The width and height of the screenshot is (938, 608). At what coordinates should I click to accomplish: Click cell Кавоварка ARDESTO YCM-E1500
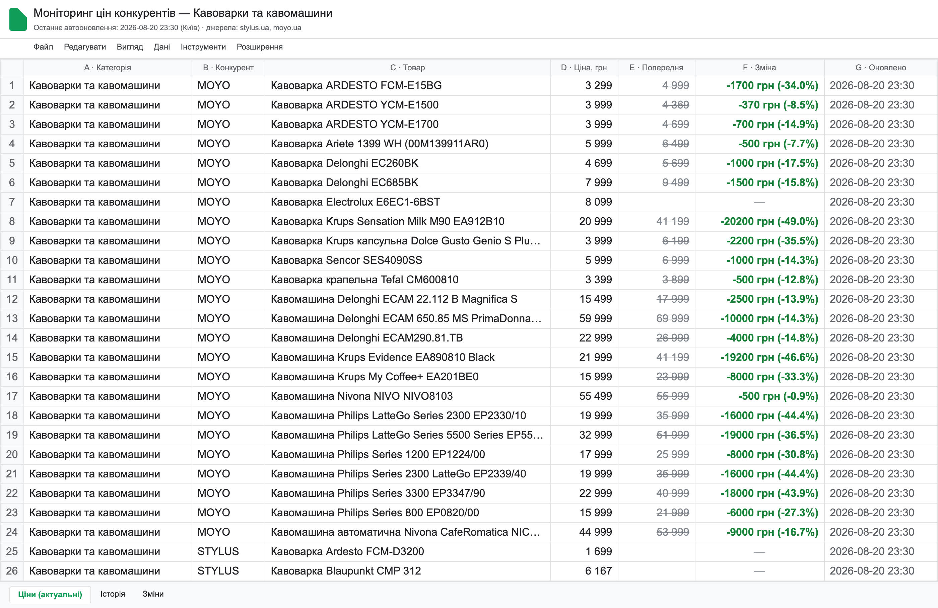(407, 105)
